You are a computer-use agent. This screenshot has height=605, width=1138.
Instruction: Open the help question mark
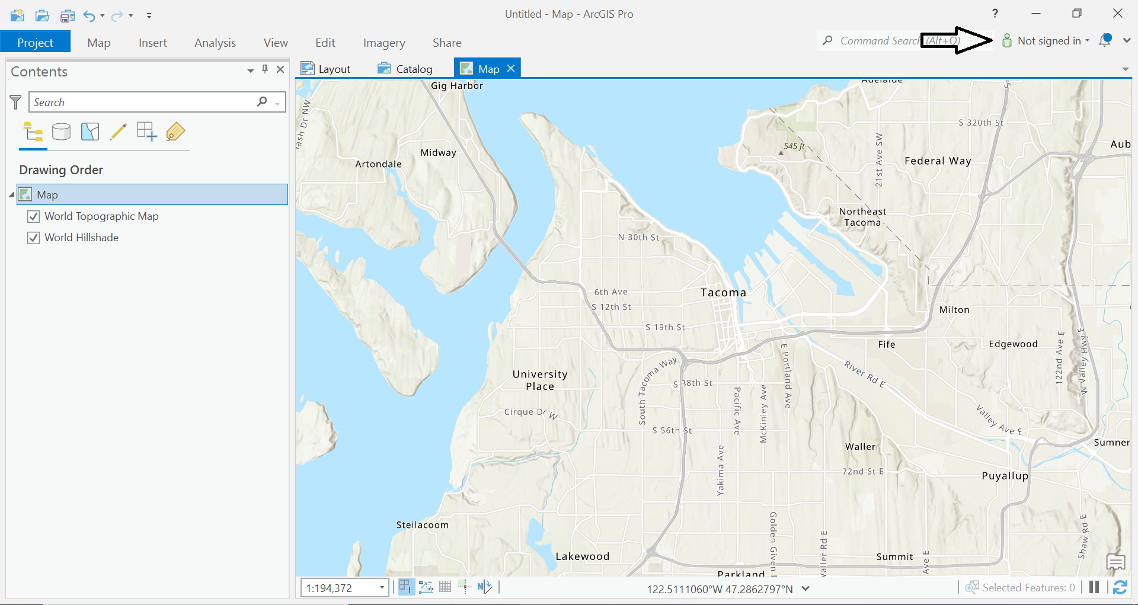[995, 14]
